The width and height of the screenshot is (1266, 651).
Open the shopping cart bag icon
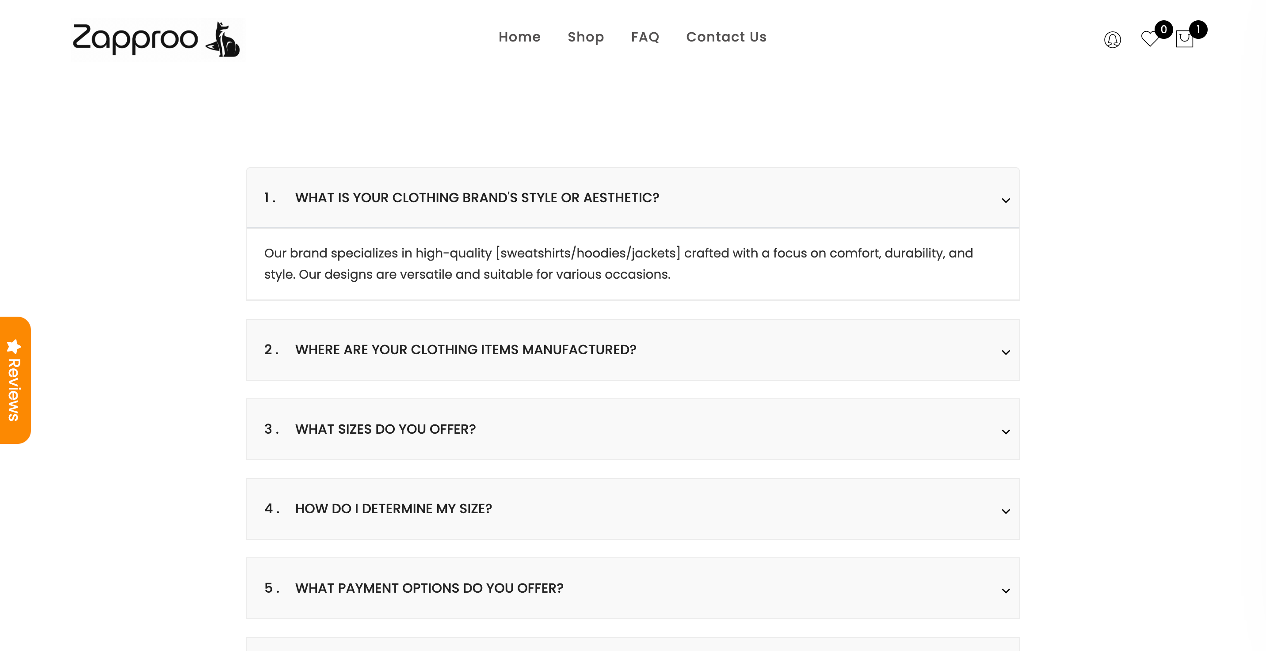(1184, 39)
